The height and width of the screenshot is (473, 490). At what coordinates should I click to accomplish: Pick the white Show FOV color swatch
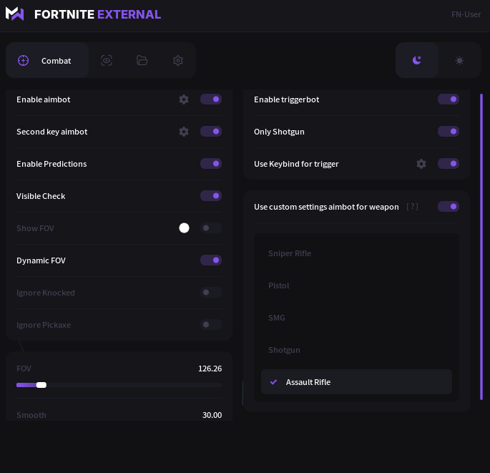point(184,228)
